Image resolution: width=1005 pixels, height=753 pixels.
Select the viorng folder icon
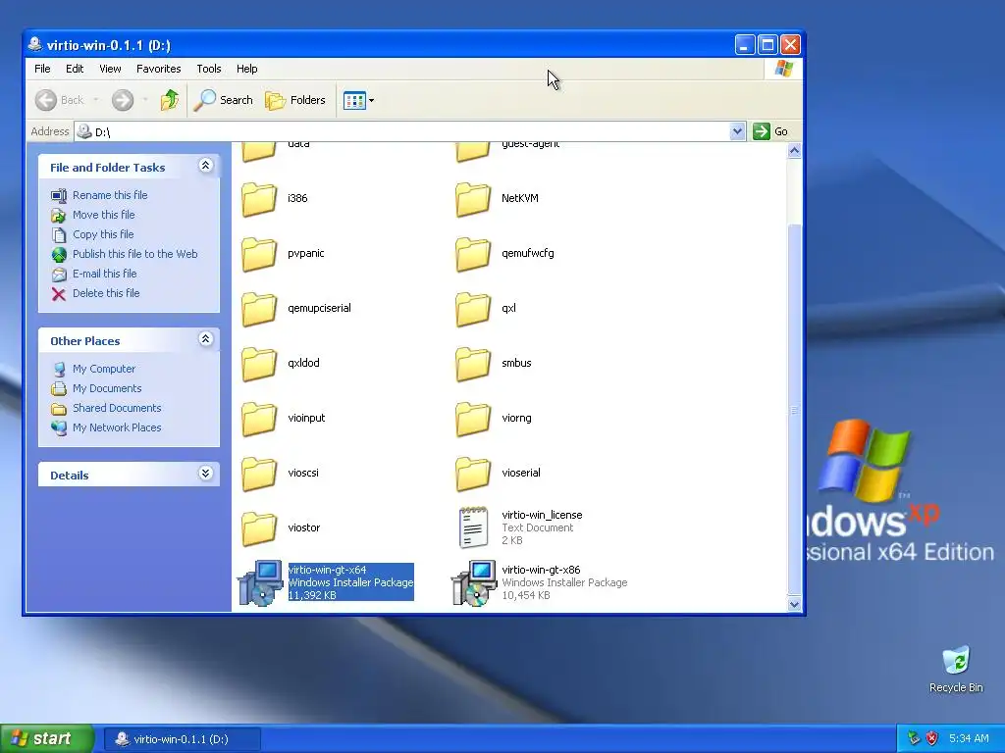point(473,418)
